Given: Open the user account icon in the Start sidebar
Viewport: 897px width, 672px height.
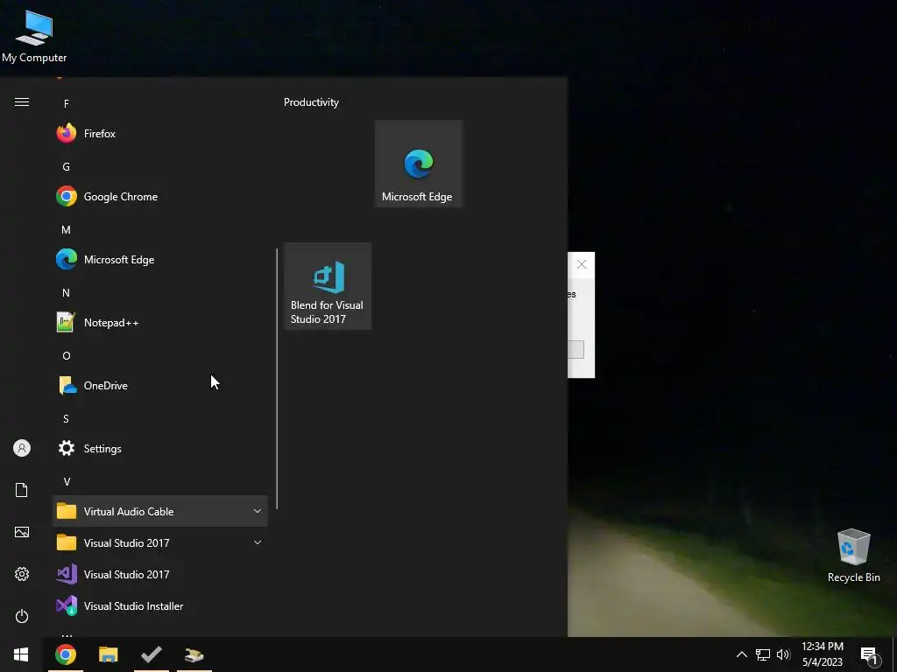Looking at the screenshot, I should [22, 448].
